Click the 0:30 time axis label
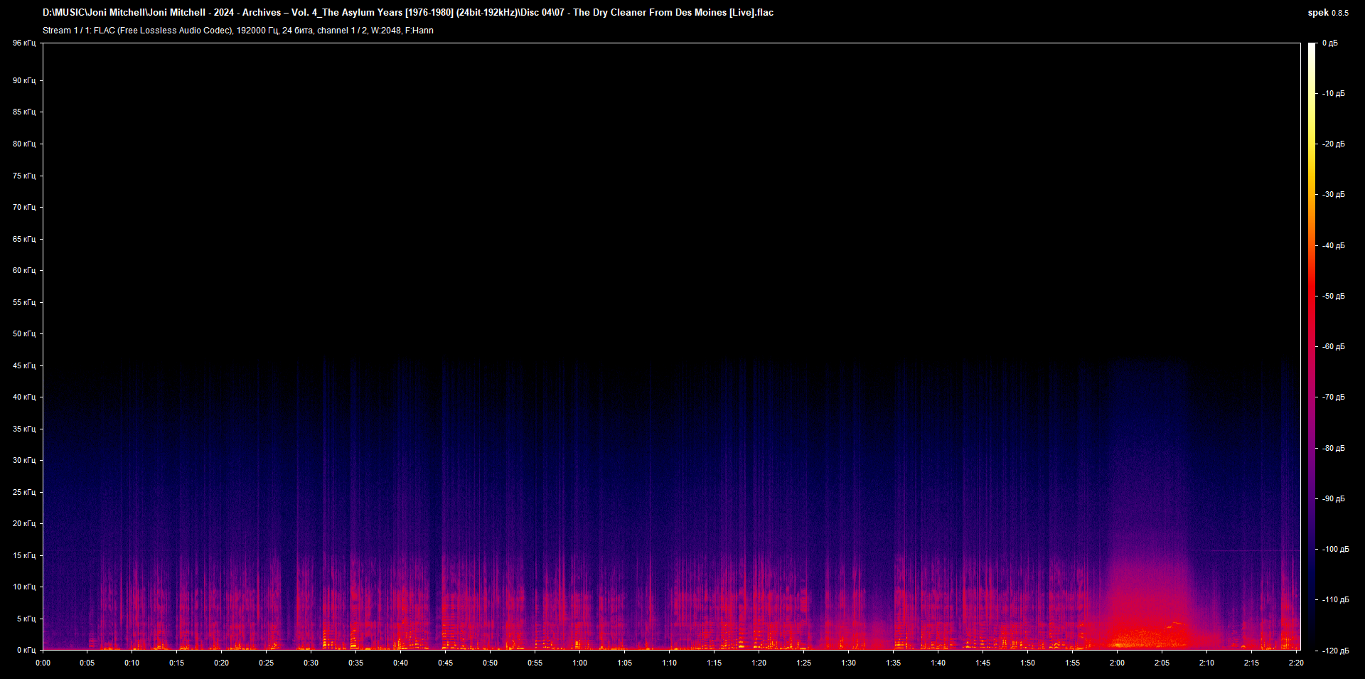The height and width of the screenshot is (679, 1365). pyautogui.click(x=311, y=663)
